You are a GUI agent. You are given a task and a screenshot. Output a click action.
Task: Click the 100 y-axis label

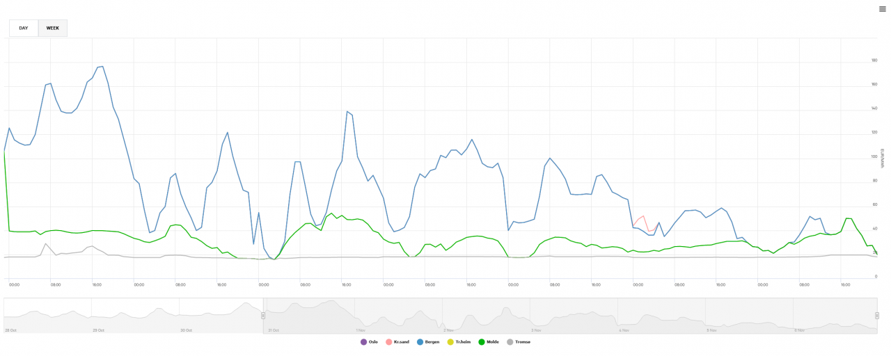pos(874,156)
